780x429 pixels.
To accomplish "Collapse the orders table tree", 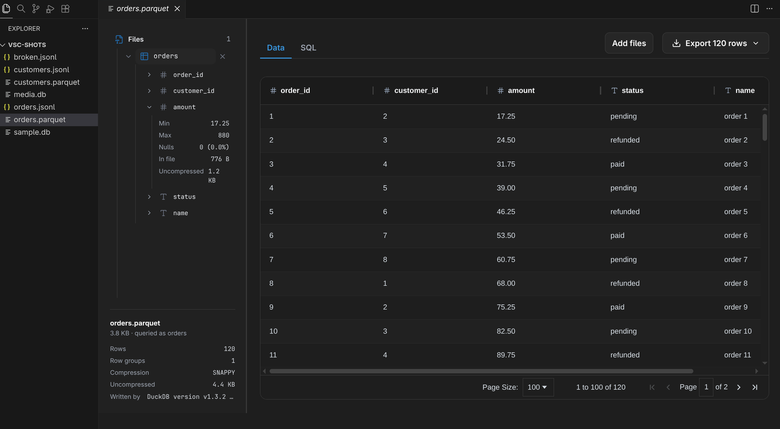I will 128,56.
